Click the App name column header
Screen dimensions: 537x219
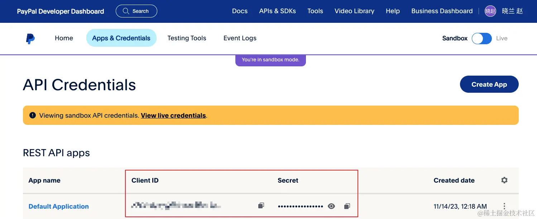pyautogui.click(x=44, y=180)
